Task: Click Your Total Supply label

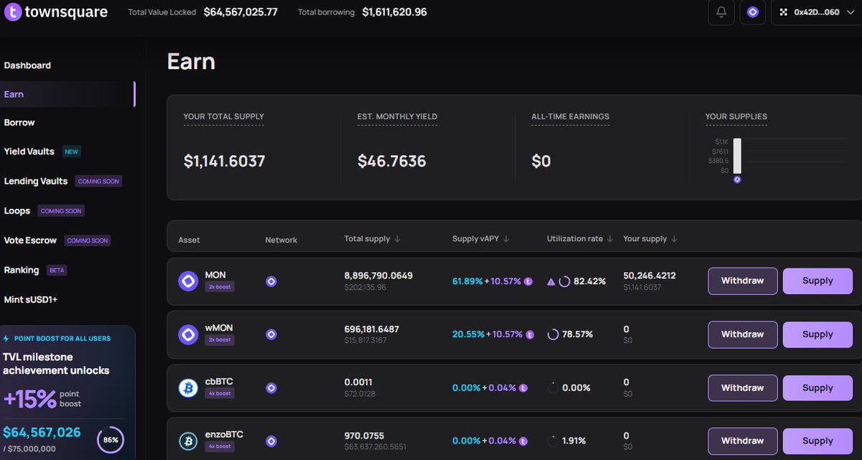Action: click(223, 116)
